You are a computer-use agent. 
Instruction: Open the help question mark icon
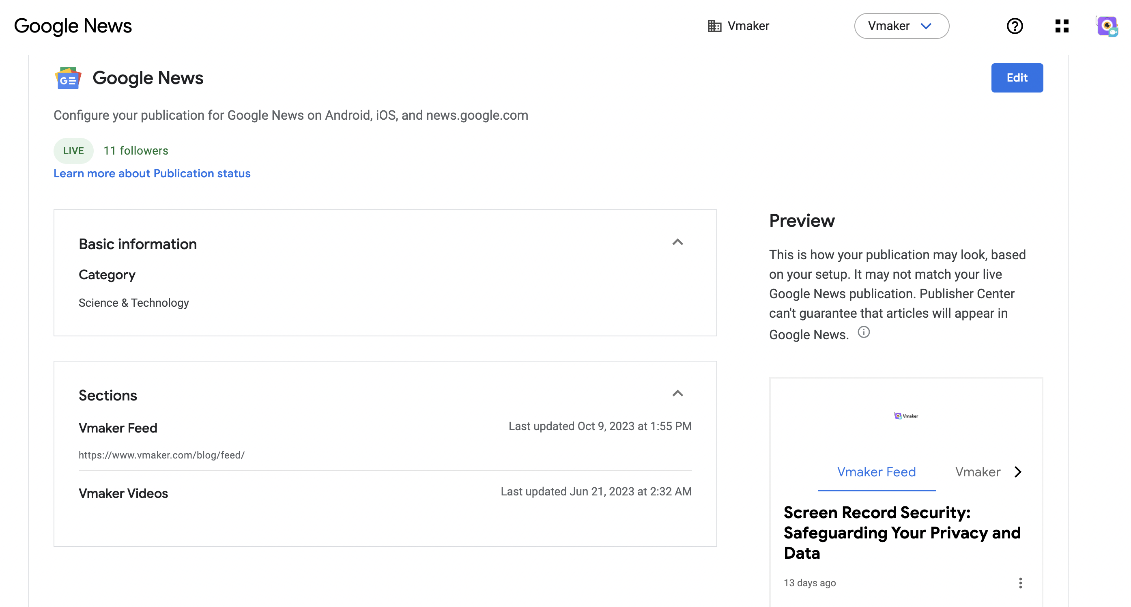click(x=1015, y=26)
